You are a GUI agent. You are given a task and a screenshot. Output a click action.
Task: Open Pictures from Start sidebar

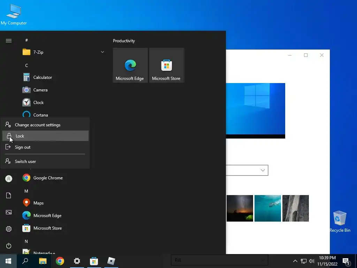[9, 213]
